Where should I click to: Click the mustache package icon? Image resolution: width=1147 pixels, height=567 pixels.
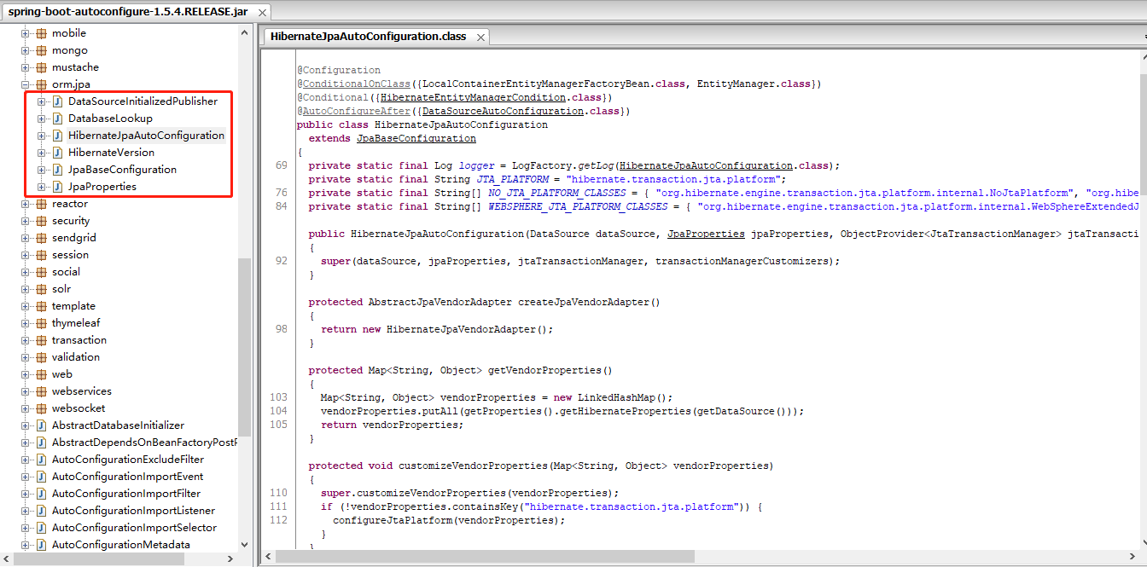click(41, 67)
